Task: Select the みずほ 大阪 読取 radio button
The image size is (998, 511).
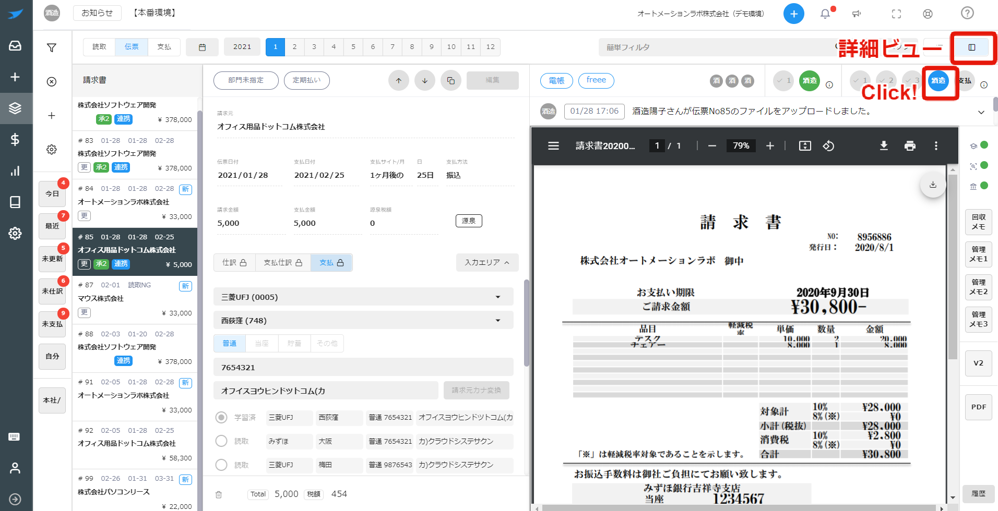Action: (221, 441)
